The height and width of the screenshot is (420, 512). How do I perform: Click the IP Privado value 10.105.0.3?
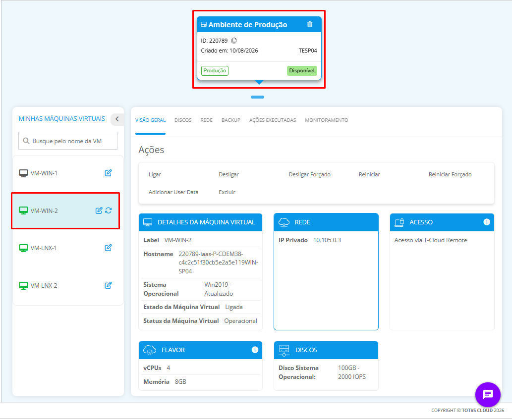pyautogui.click(x=327, y=240)
